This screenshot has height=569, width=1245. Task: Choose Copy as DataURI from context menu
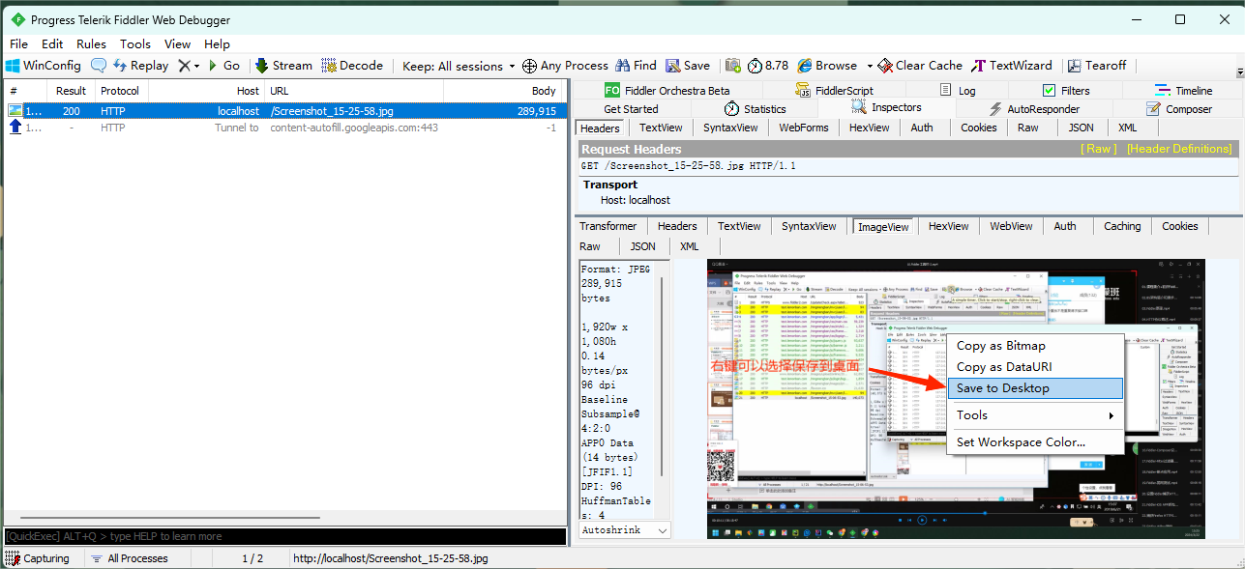click(1034, 367)
